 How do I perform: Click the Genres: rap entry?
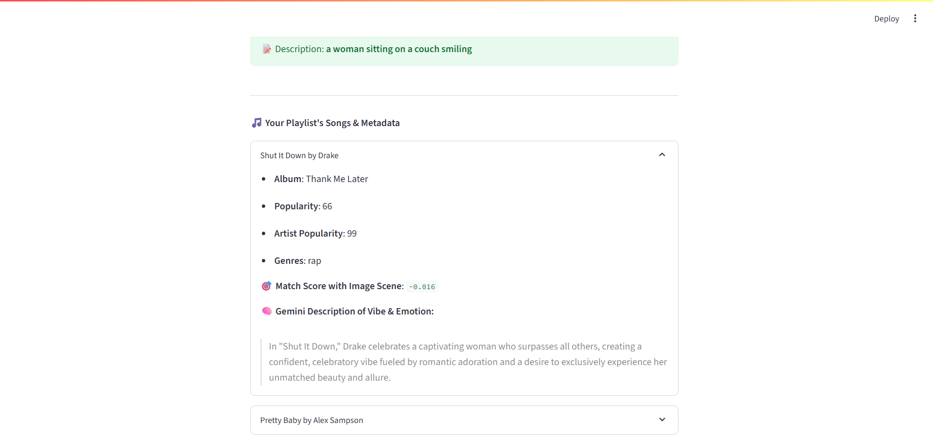click(x=297, y=261)
